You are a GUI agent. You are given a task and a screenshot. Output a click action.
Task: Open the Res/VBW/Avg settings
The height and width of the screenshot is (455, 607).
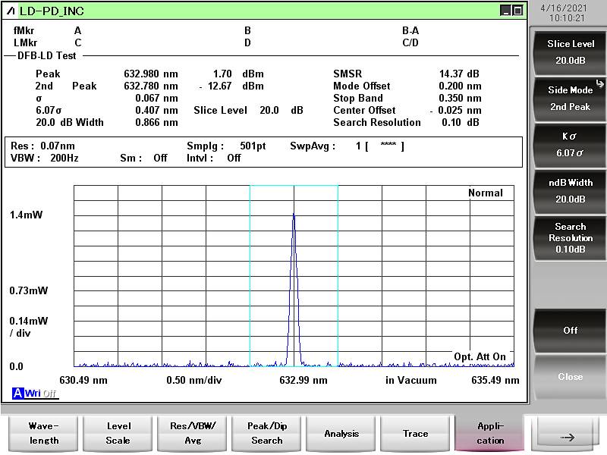tap(192, 433)
